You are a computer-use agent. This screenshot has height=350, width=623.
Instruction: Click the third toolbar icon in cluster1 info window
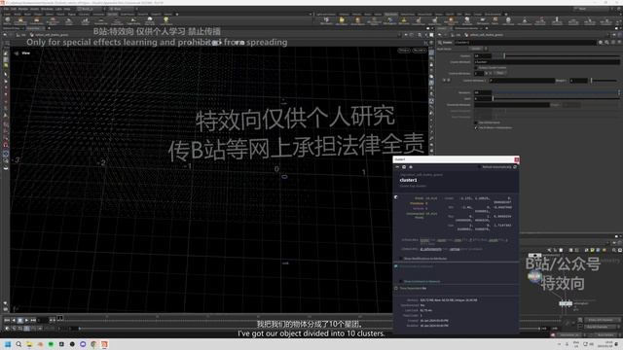411,167
